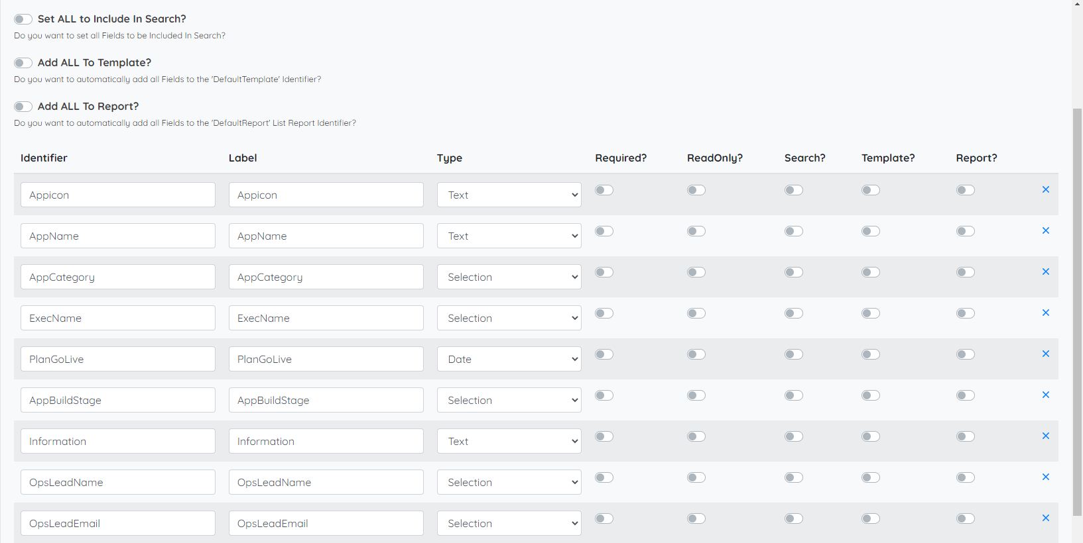Toggle Template for OpsLeadEmail row

tap(871, 518)
